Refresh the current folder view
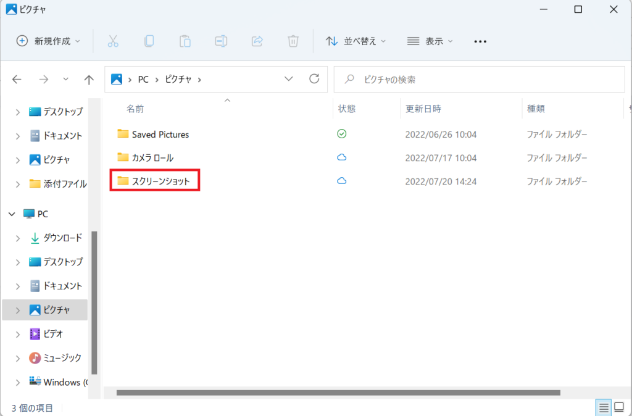 click(x=314, y=79)
